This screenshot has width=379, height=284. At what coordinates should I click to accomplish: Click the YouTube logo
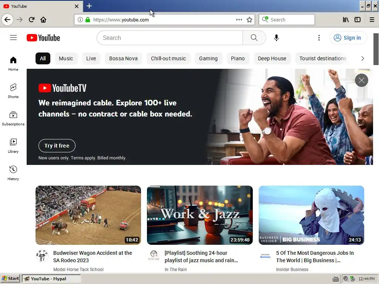click(x=43, y=38)
